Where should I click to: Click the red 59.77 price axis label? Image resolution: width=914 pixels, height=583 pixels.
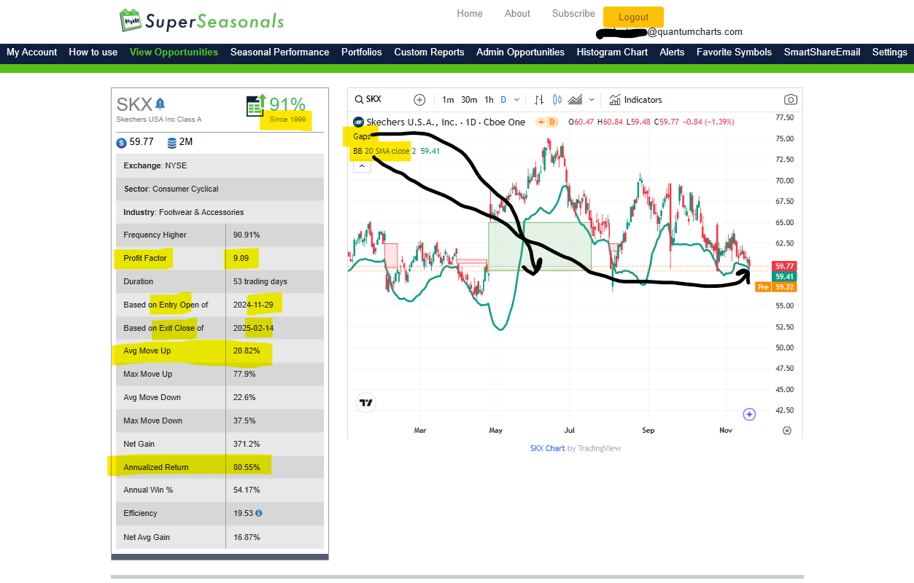pos(785,267)
